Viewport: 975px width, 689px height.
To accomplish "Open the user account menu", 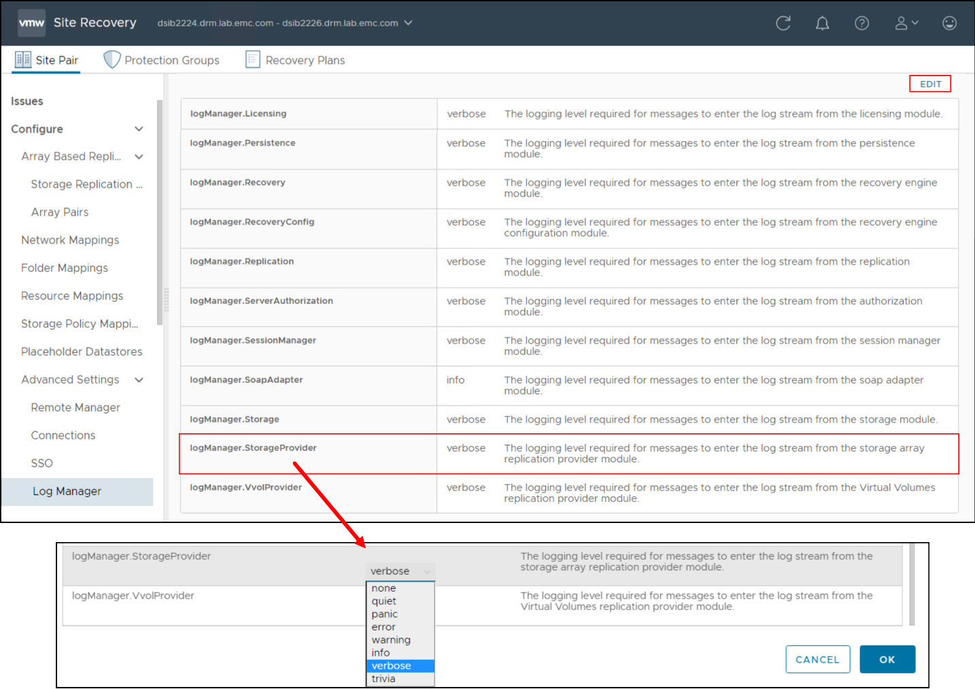I will coord(906,23).
